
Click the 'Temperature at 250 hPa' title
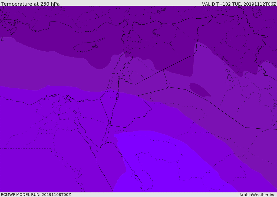pyautogui.click(x=30, y=4)
